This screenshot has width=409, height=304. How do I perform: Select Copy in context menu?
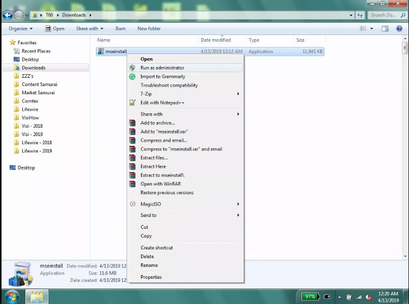185,236
